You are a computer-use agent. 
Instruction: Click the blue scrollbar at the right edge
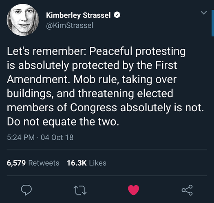point(213,23)
